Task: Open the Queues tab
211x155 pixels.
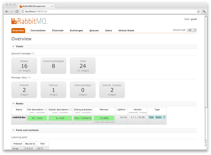Action: point(94,31)
